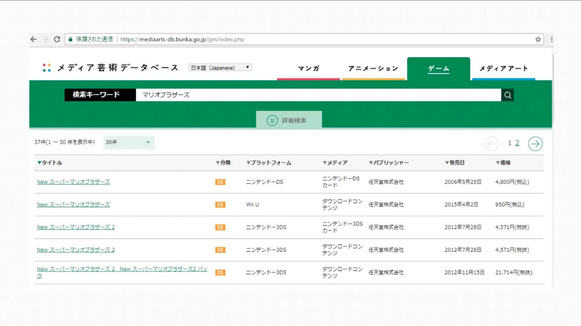Viewport: 581px width, 326px height.
Task: Click the Wii U platform cell
Action: tap(252, 205)
